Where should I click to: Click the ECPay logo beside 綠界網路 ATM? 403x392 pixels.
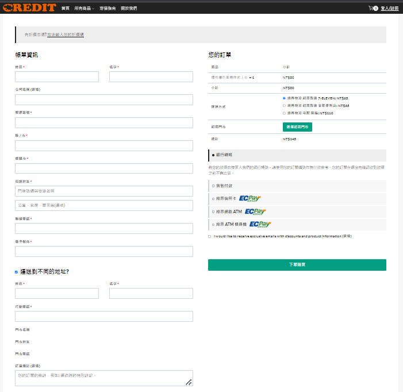255,211
